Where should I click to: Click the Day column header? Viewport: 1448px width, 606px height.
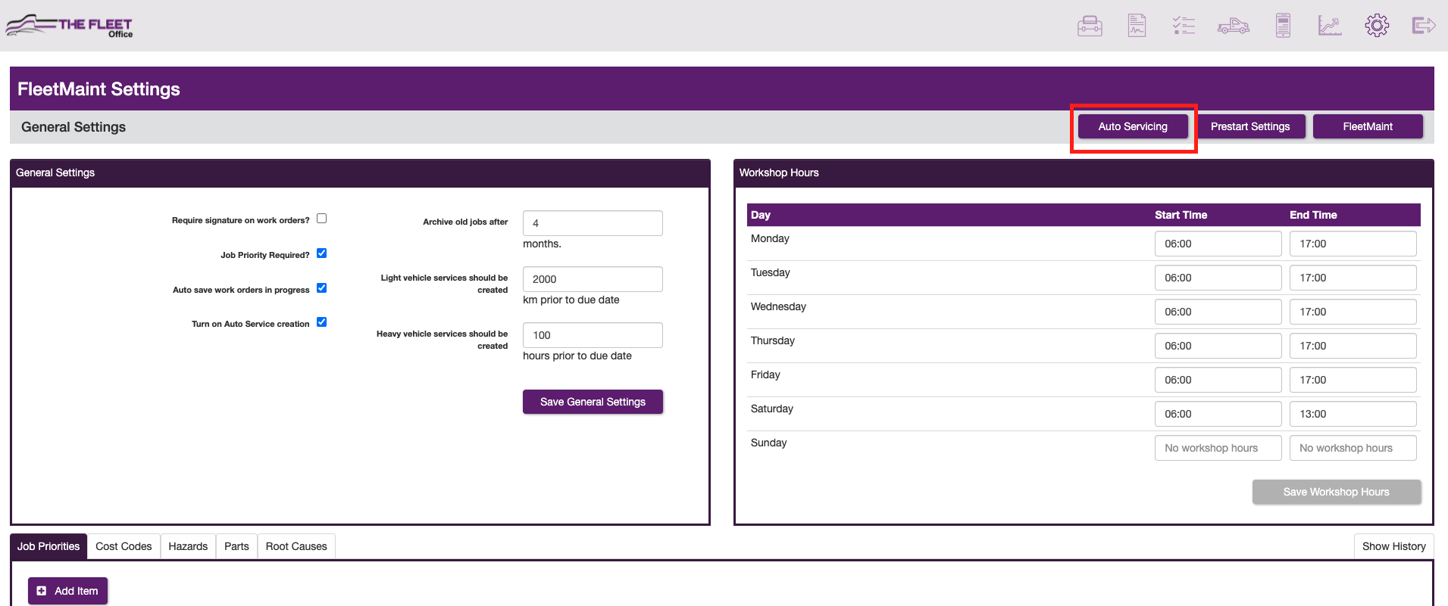tap(761, 215)
